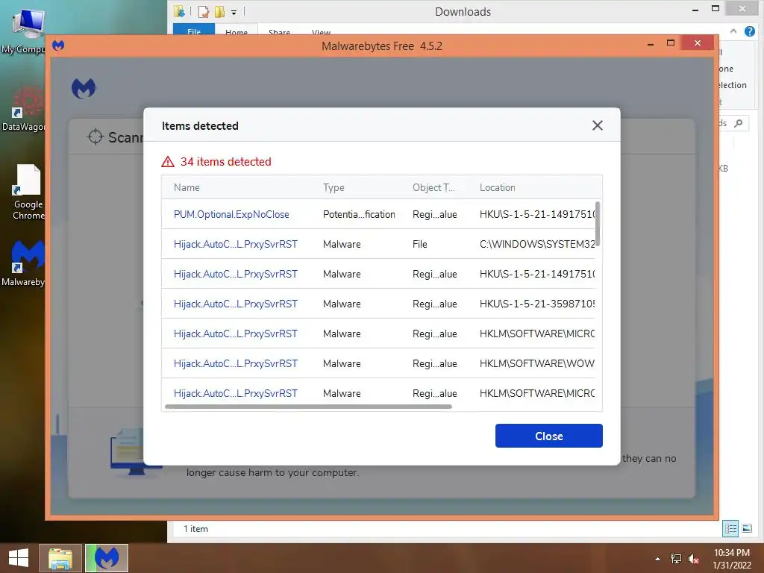Click the vertical scrollbar in detections list

[x=598, y=224]
